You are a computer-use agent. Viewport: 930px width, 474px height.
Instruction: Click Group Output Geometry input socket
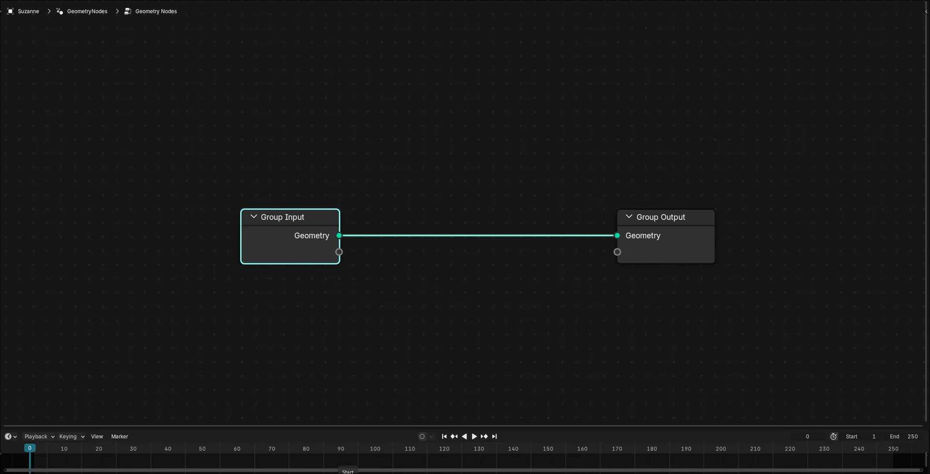617,236
